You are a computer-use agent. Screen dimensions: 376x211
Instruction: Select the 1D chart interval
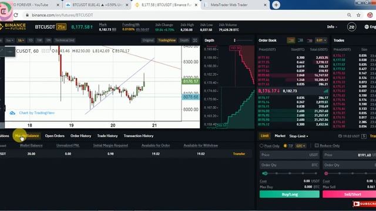(31, 40)
